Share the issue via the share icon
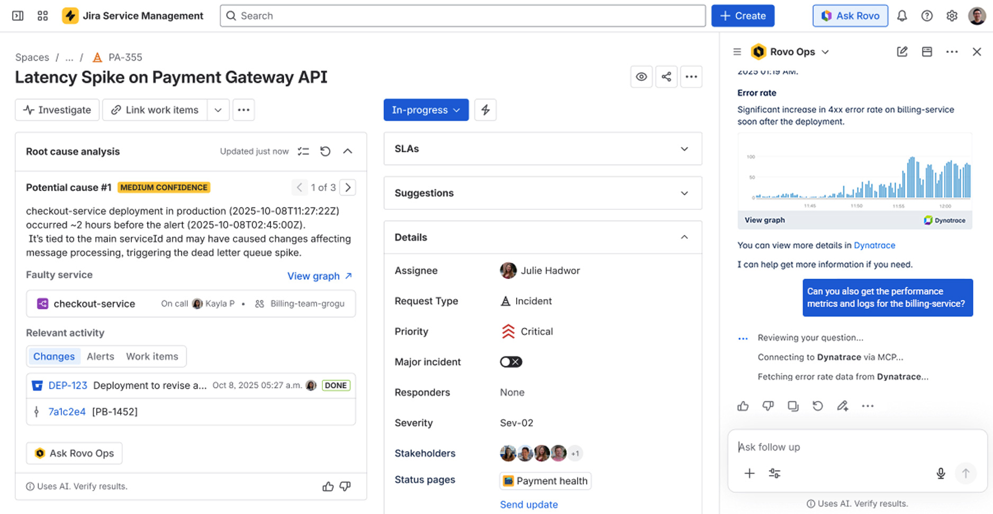The image size is (993, 514). 666,77
